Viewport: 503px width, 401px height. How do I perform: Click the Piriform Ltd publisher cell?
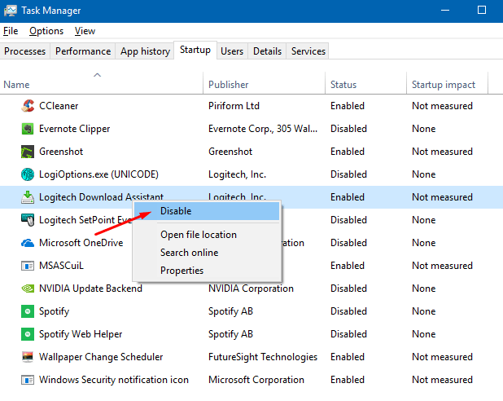(x=234, y=106)
